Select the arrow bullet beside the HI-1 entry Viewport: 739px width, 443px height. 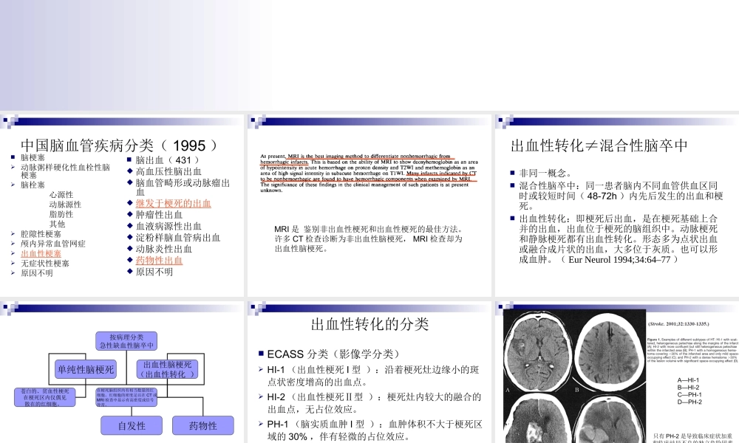(x=261, y=369)
